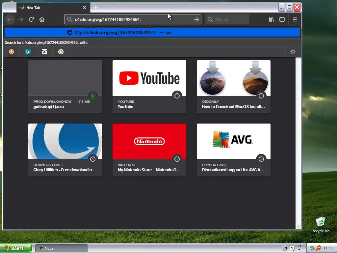The height and width of the screenshot is (253, 337).
Task: Click history clock icon on Nintendo tile
Action: click(177, 159)
